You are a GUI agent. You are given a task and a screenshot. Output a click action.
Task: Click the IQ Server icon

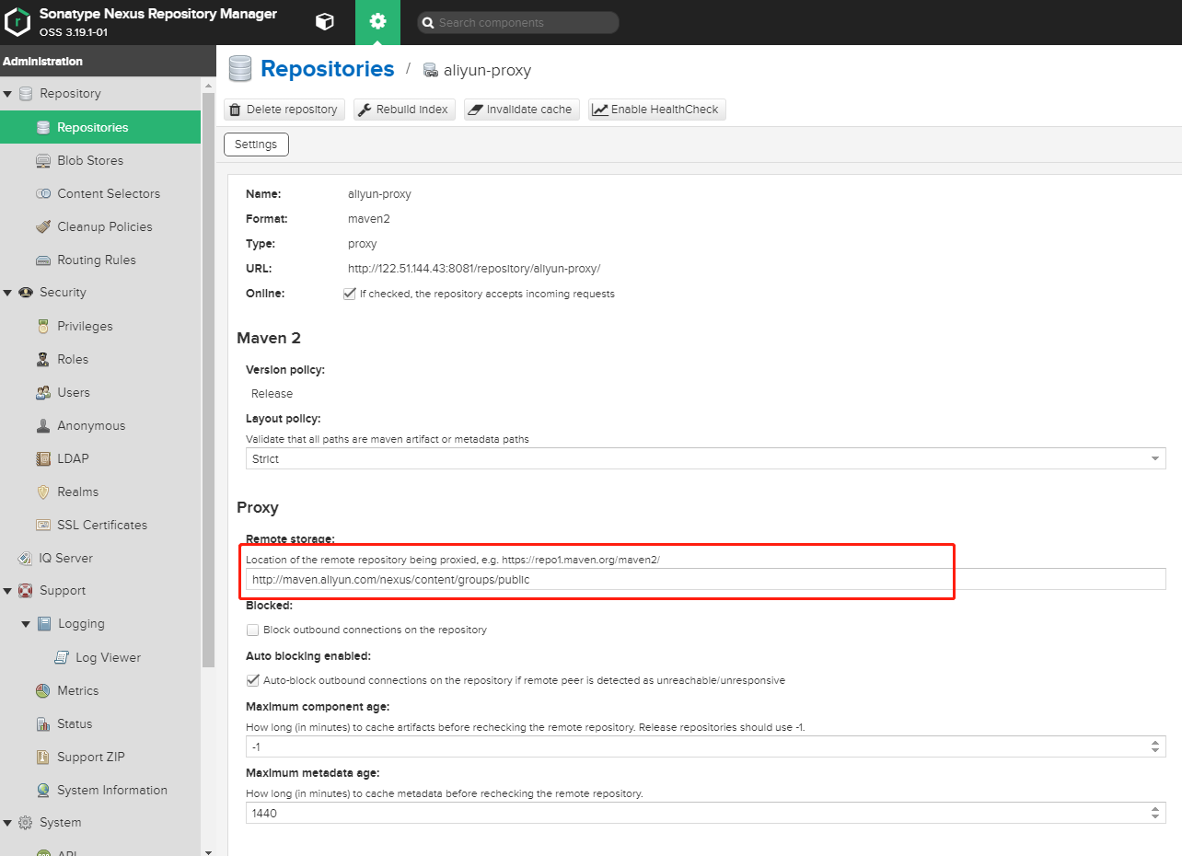tap(25, 558)
